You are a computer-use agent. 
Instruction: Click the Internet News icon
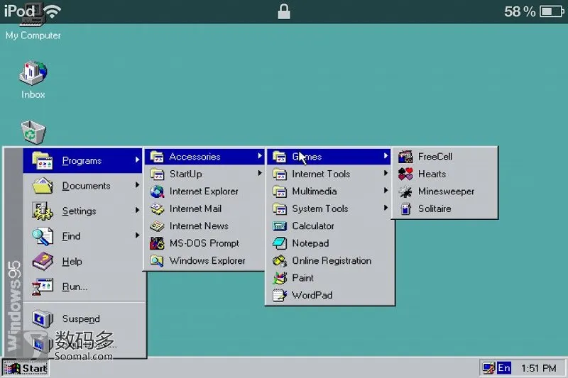point(157,226)
